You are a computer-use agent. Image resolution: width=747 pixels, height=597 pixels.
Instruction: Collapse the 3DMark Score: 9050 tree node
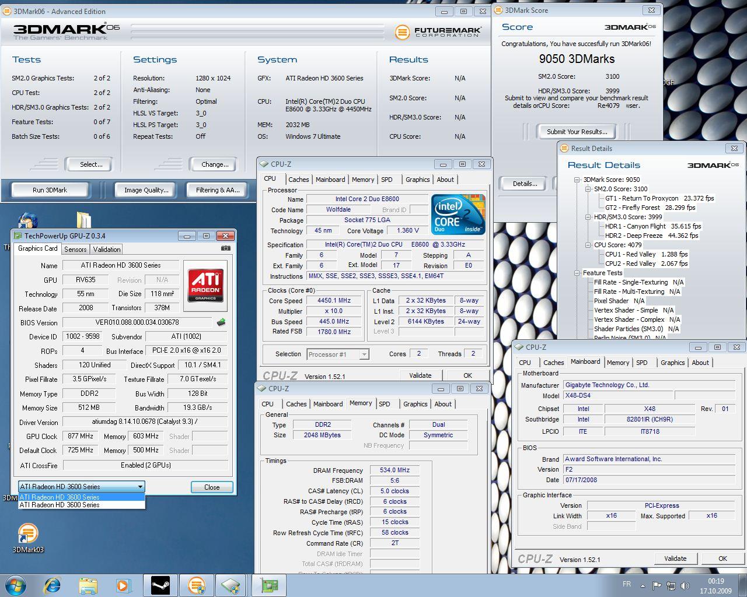[x=576, y=180]
